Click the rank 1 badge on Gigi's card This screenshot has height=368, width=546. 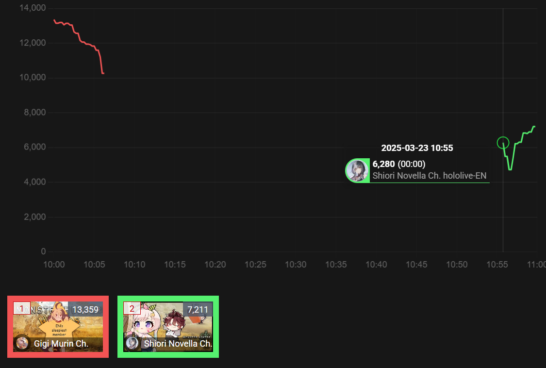(x=22, y=308)
